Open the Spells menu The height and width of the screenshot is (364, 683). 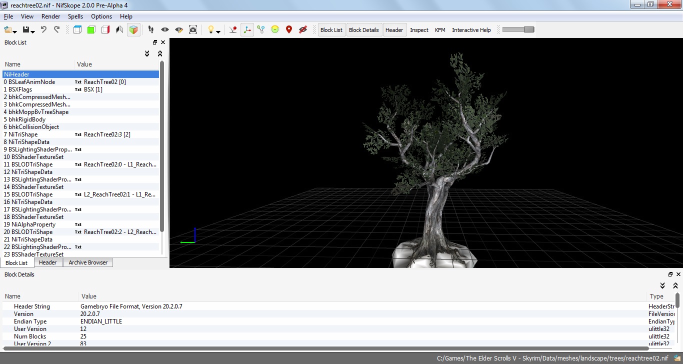(x=75, y=16)
